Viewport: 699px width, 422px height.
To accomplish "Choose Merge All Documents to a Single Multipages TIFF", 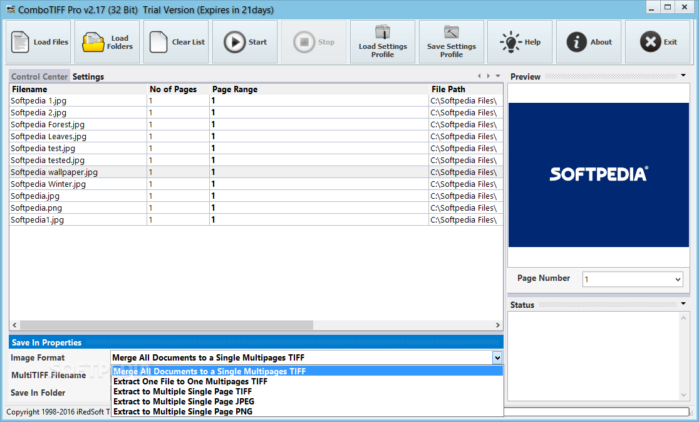I will coord(307,371).
